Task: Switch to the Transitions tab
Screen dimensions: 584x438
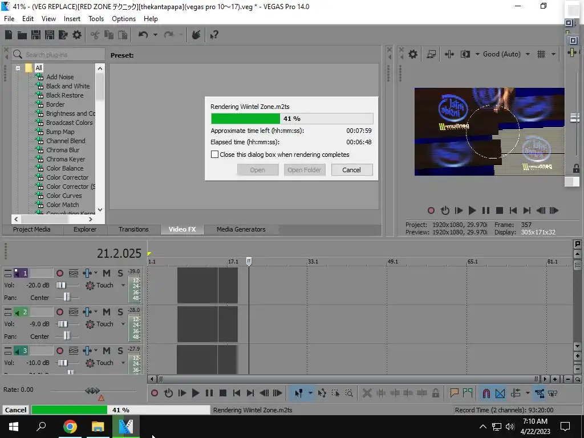Action: (133, 229)
